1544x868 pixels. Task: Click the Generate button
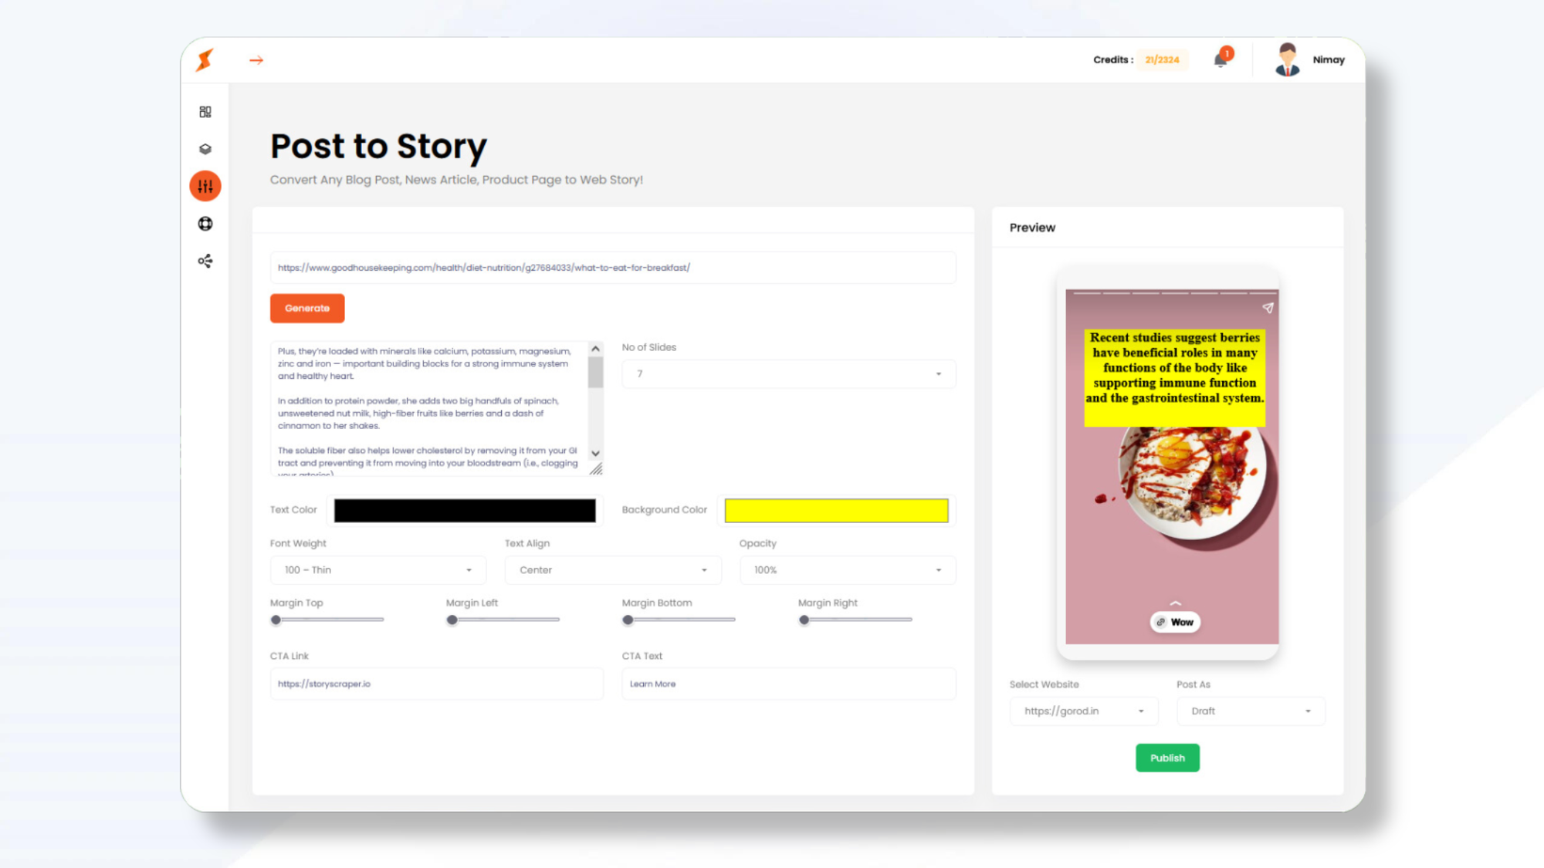coord(306,307)
